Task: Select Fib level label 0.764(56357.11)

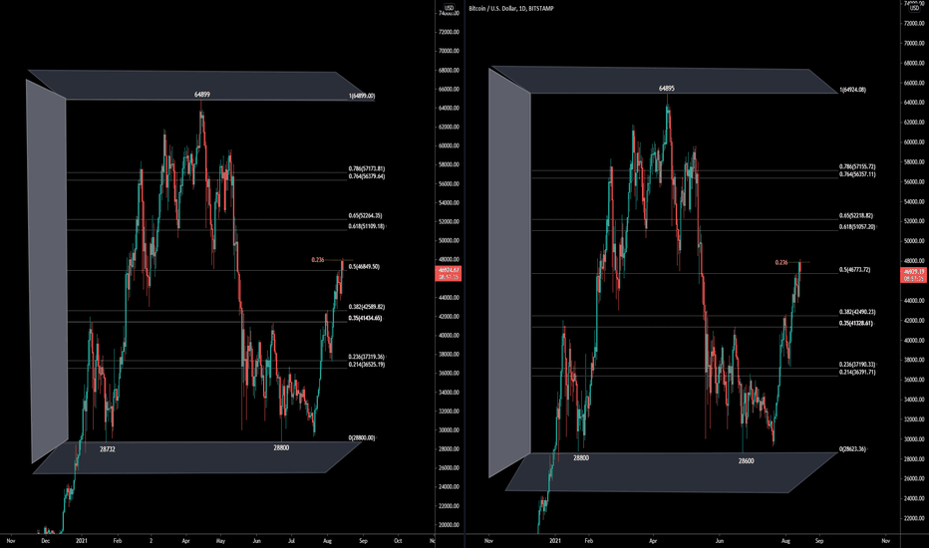Action: tap(857, 174)
